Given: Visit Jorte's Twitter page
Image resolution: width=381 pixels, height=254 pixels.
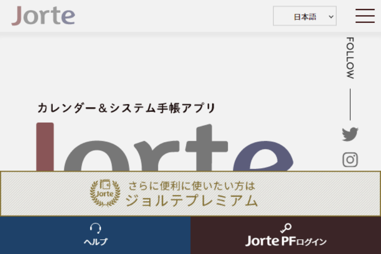Looking at the screenshot, I should point(350,134).
